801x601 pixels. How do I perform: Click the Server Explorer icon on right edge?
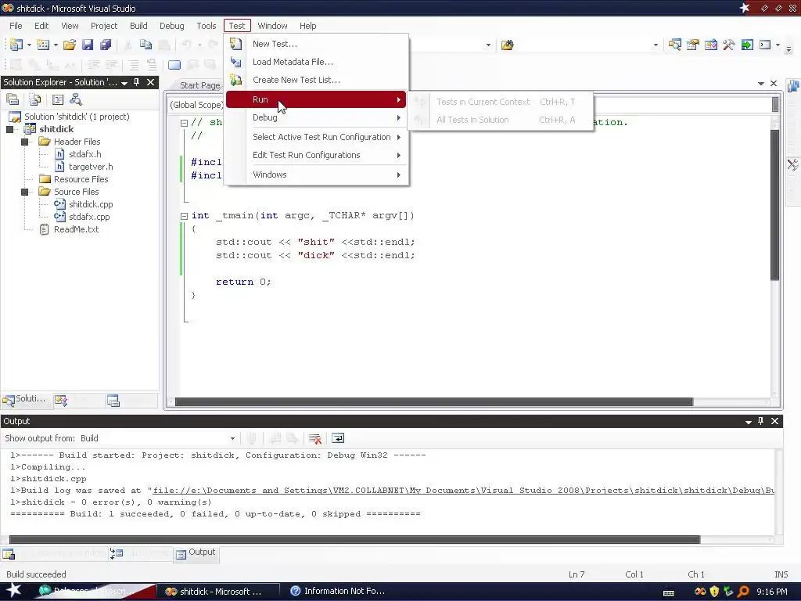793,87
